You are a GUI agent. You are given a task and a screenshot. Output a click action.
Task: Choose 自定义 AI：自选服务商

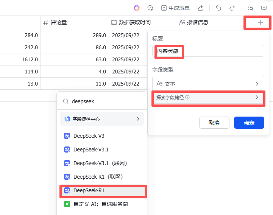pos(101,204)
